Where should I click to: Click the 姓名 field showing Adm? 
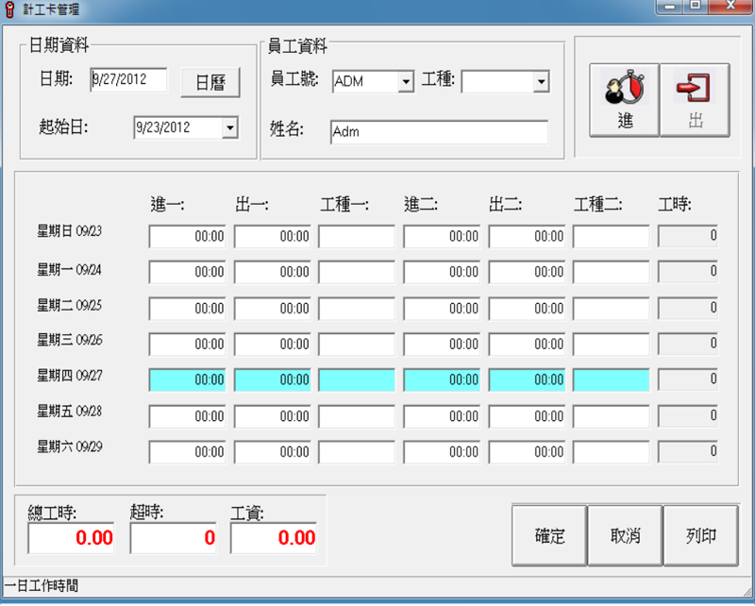coord(439,132)
